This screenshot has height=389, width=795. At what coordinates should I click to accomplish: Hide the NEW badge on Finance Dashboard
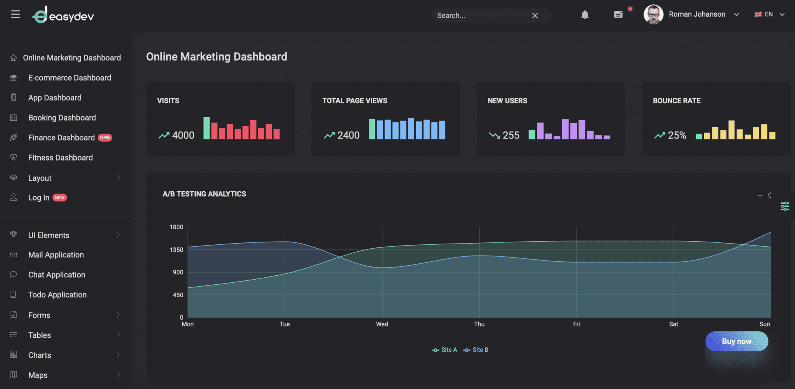point(104,137)
